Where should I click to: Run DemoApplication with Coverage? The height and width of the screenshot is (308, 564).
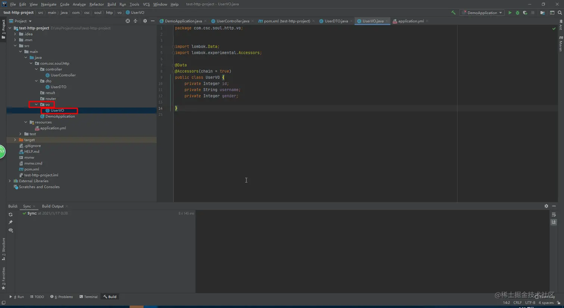525,13
